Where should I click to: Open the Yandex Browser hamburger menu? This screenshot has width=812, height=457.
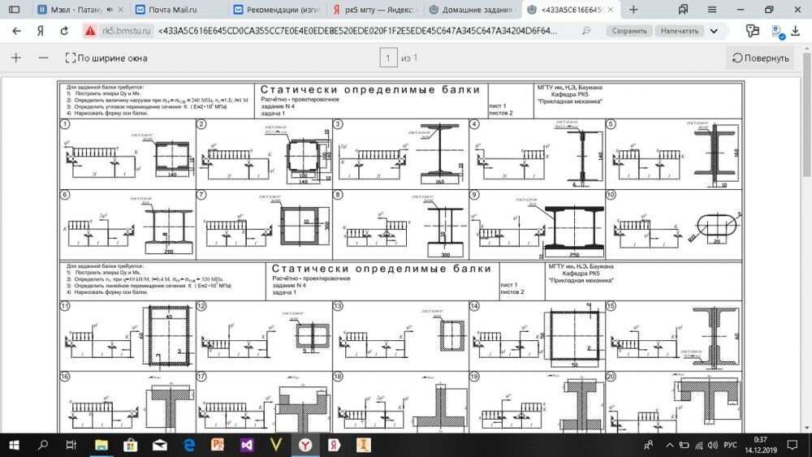click(712, 9)
